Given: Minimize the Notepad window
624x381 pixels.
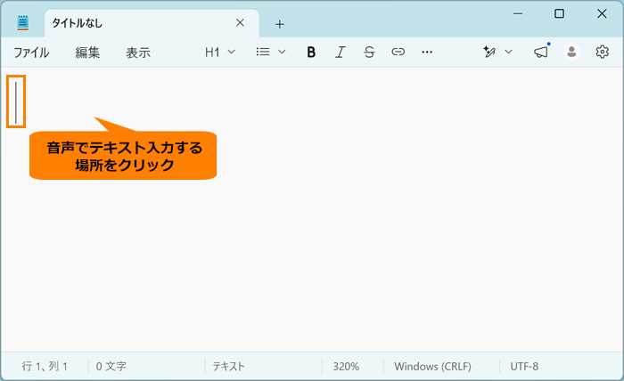Looking at the screenshot, I should [518, 14].
